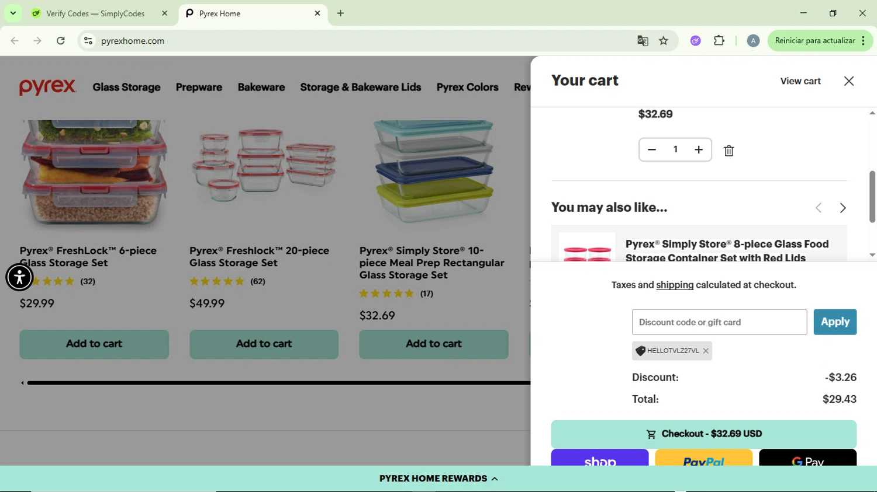View the 17 reviews rating
Image resolution: width=877 pixels, height=492 pixels.
coord(396,294)
